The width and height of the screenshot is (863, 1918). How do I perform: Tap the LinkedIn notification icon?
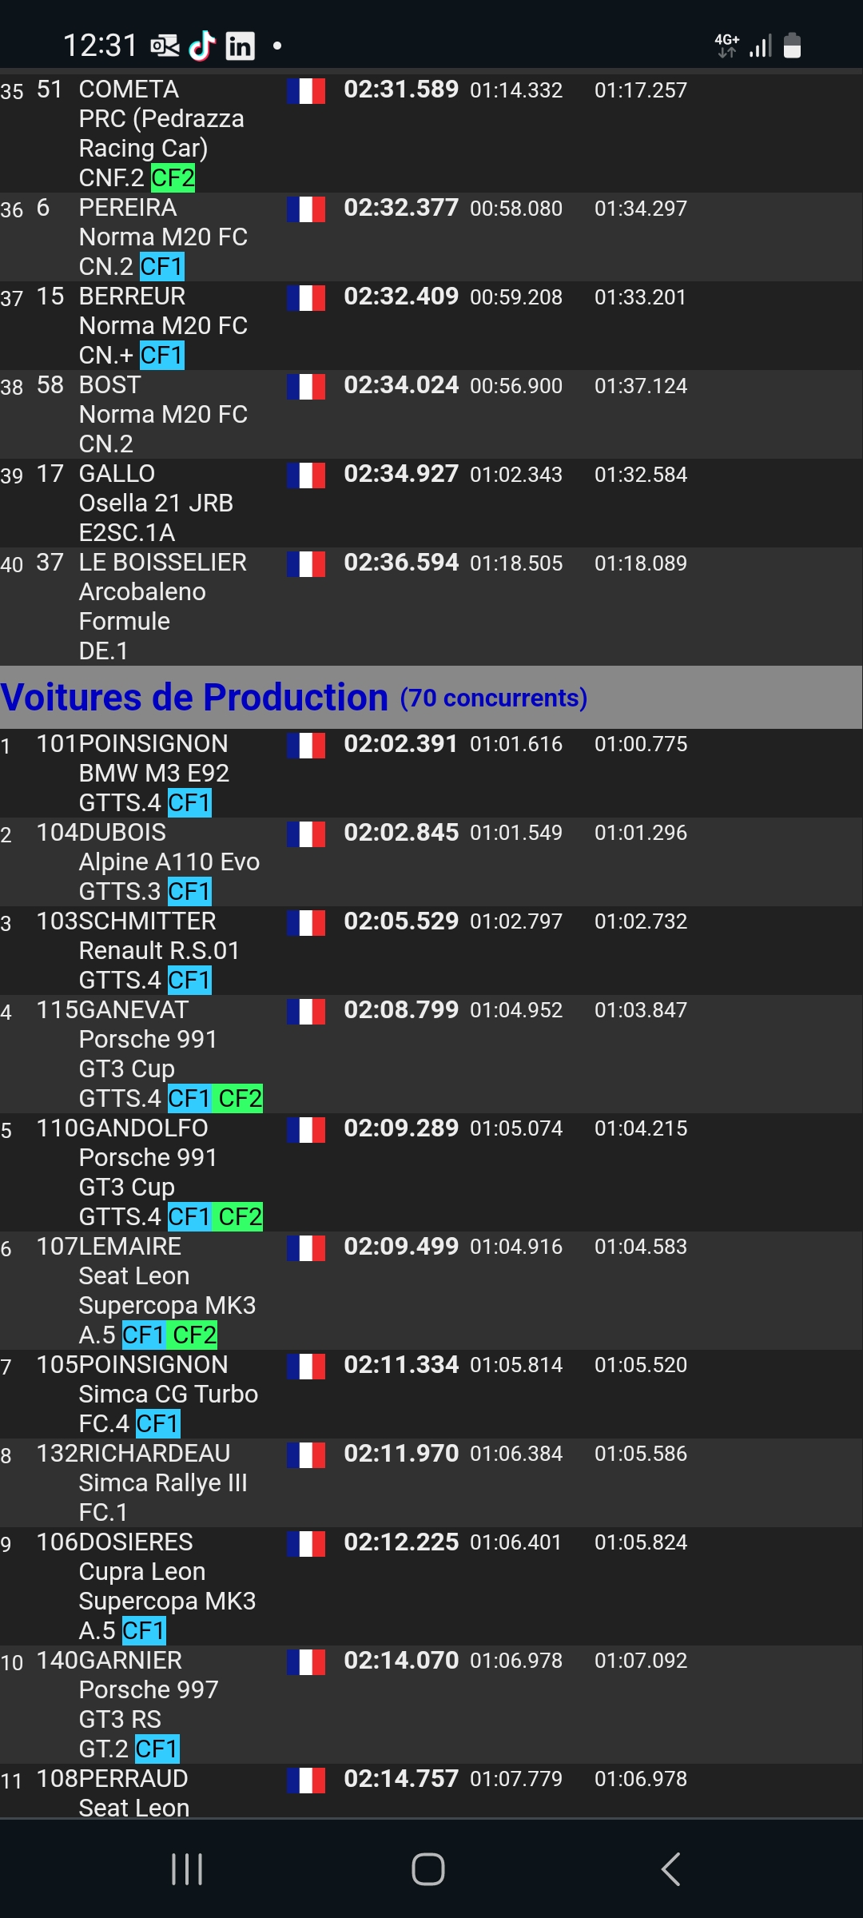240,46
